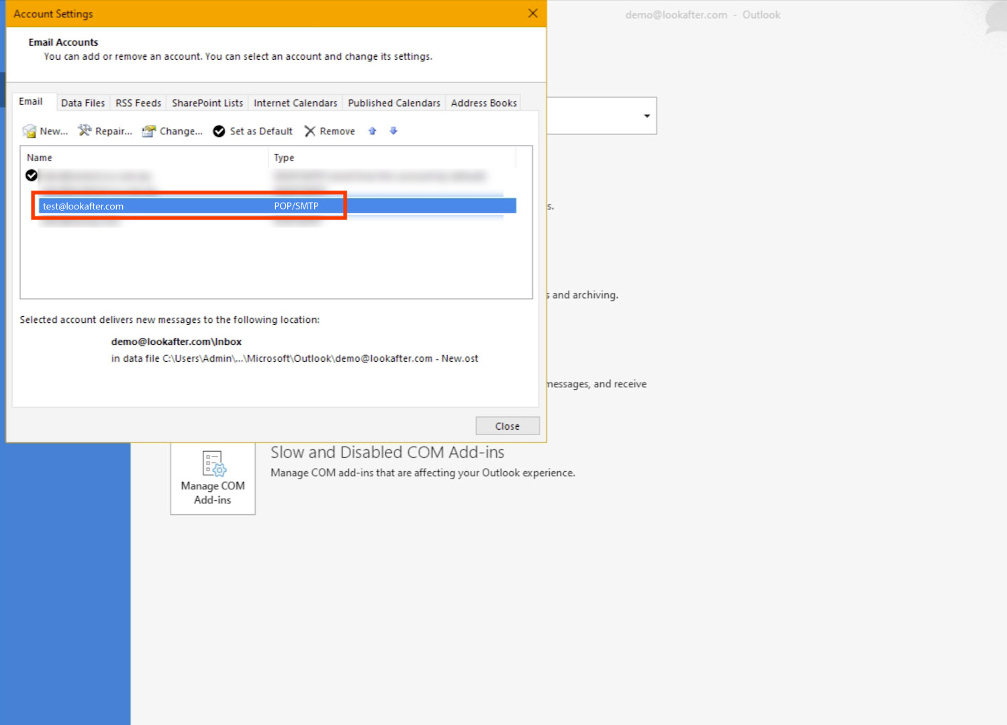Viewport: 1007px width, 725px height.
Task: Open the Published Calendars tab
Action: [x=394, y=103]
